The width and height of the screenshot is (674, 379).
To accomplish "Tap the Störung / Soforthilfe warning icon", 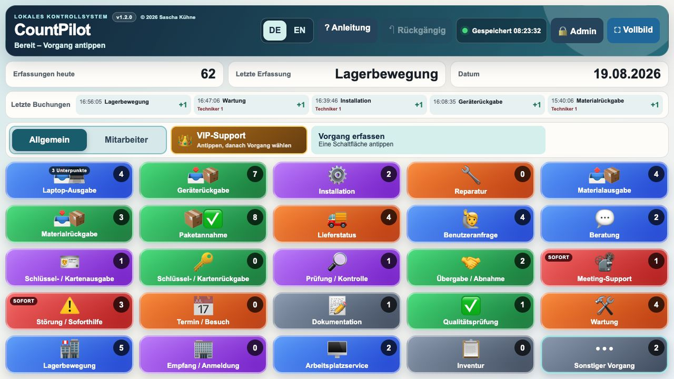I will (70, 305).
